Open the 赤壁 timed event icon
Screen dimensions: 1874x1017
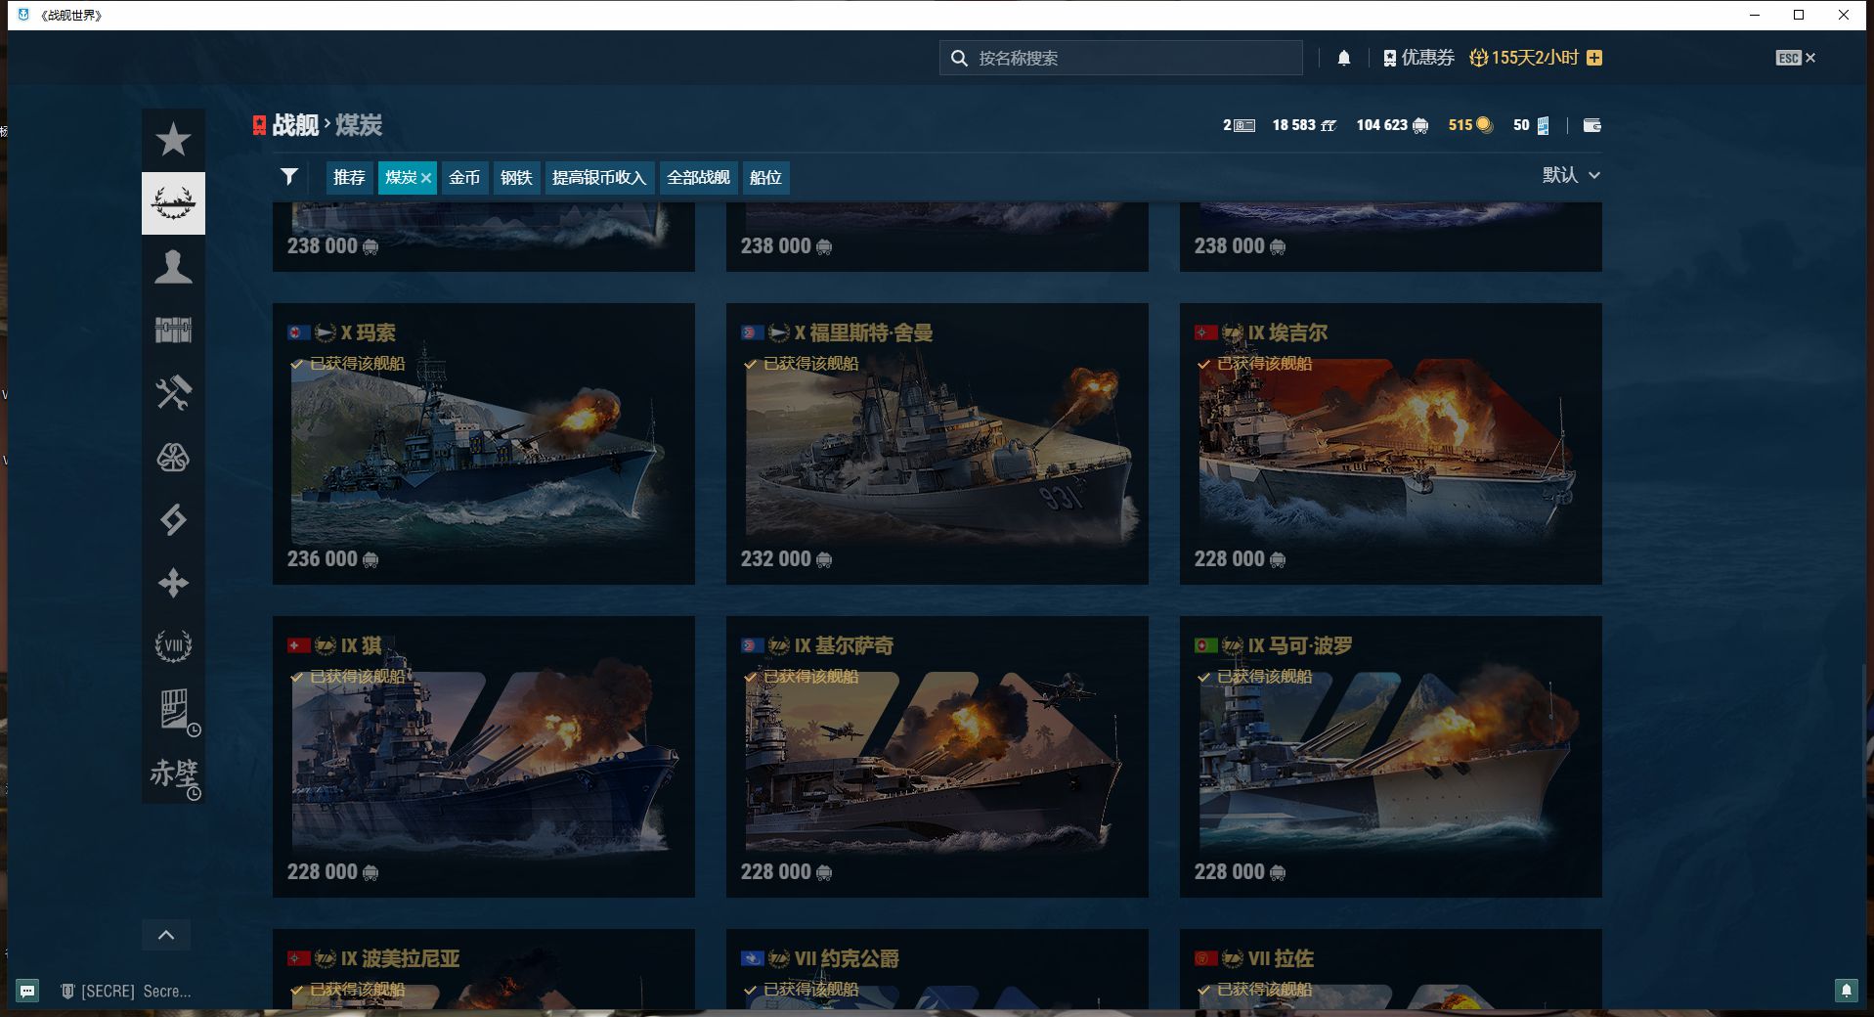(174, 774)
